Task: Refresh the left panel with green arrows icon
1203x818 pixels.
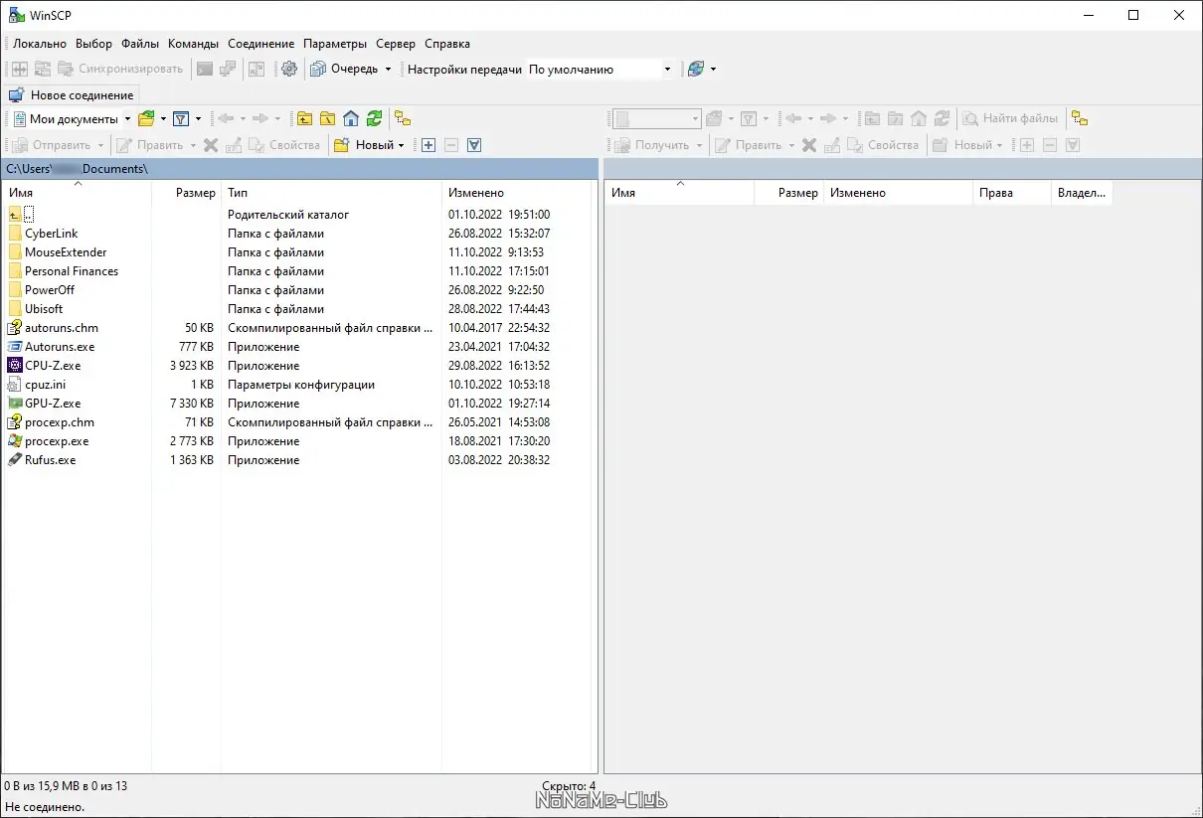Action: point(374,118)
